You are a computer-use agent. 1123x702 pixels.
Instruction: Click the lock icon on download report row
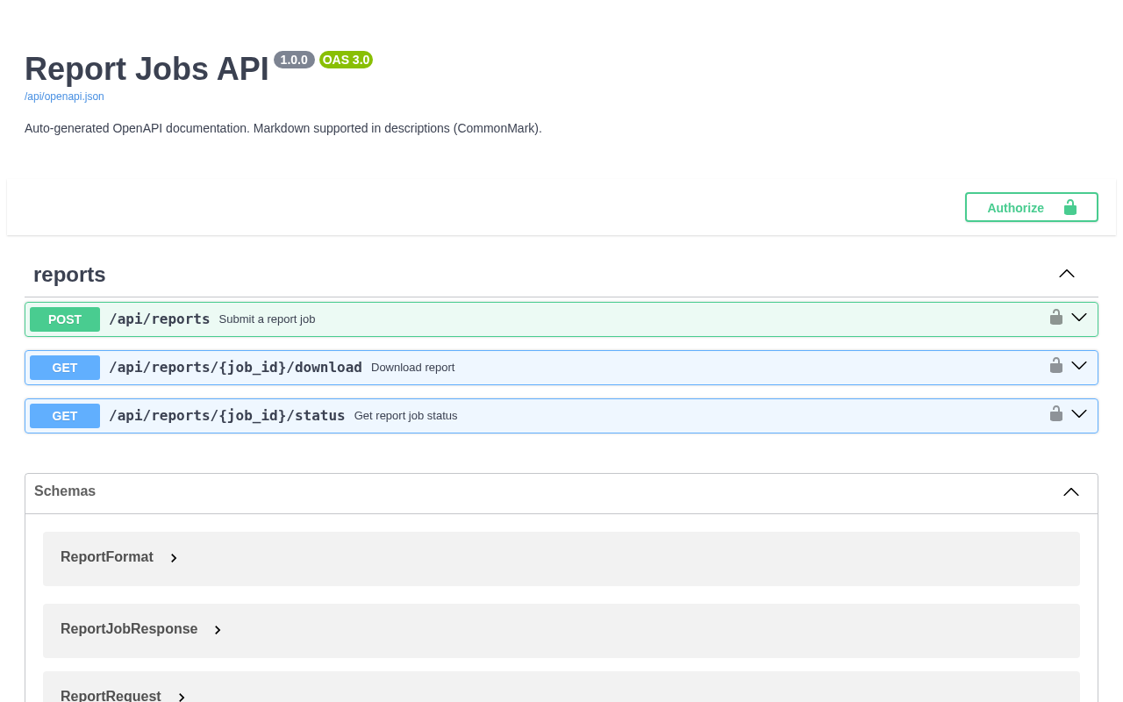1056,365
